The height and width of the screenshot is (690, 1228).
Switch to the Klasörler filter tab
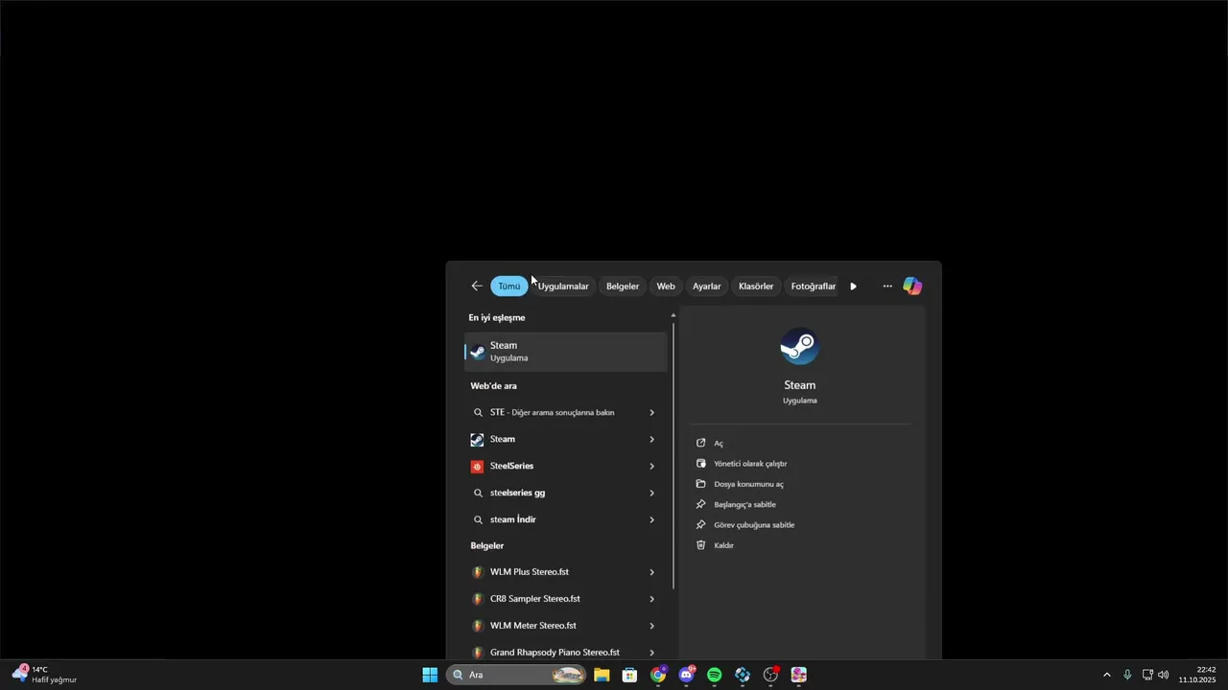tap(756, 287)
